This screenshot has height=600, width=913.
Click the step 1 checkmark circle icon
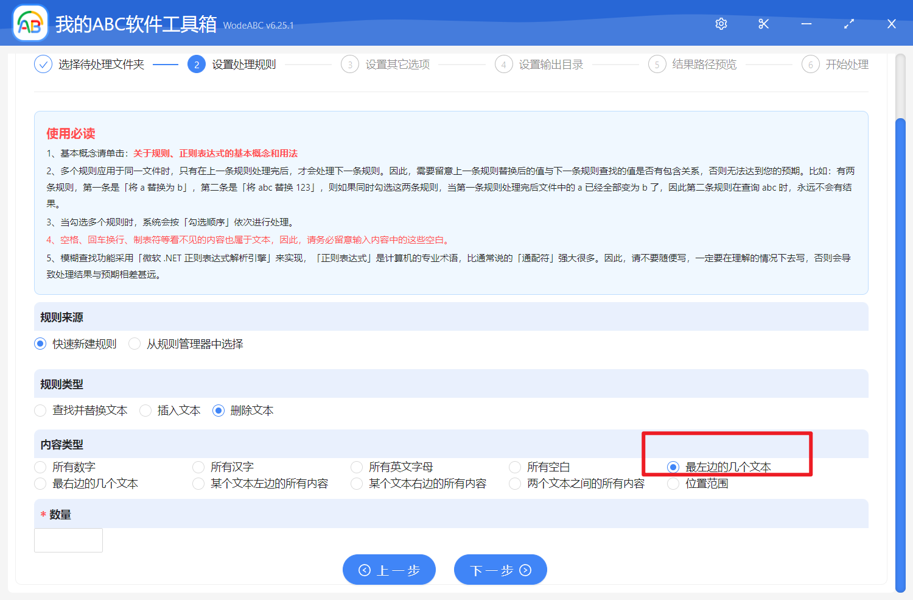[x=43, y=64]
